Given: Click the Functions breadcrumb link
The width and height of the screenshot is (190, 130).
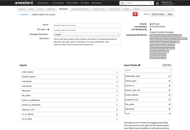Looking at the screenshot, I should (24, 15).
